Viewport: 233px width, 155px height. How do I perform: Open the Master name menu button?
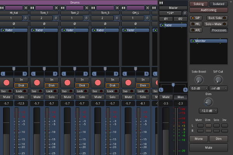(x=173, y=8)
